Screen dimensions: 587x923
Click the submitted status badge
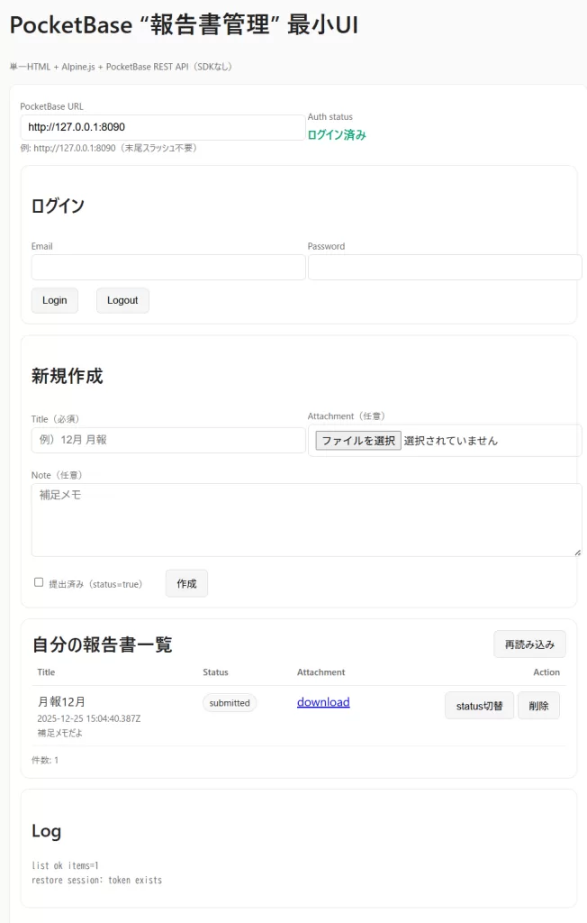click(x=230, y=703)
